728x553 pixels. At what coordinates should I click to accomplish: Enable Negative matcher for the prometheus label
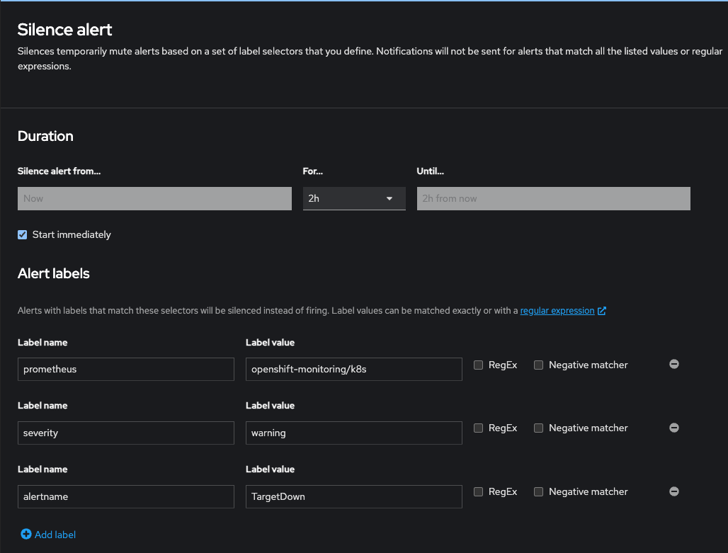point(539,365)
